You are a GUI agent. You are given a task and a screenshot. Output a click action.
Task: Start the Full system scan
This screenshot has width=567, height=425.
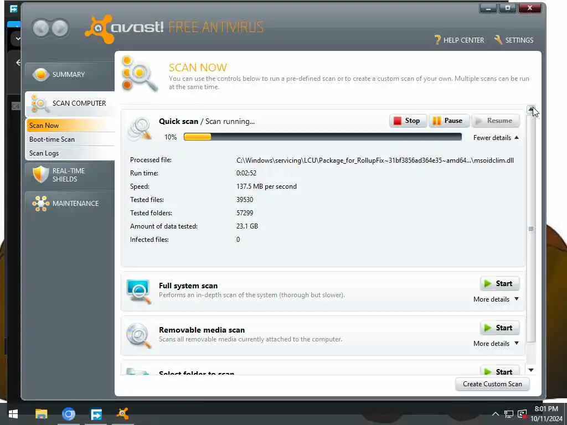[499, 284]
